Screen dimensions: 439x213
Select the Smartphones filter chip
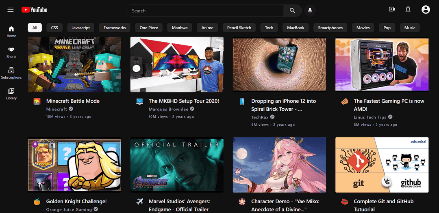pyautogui.click(x=330, y=28)
